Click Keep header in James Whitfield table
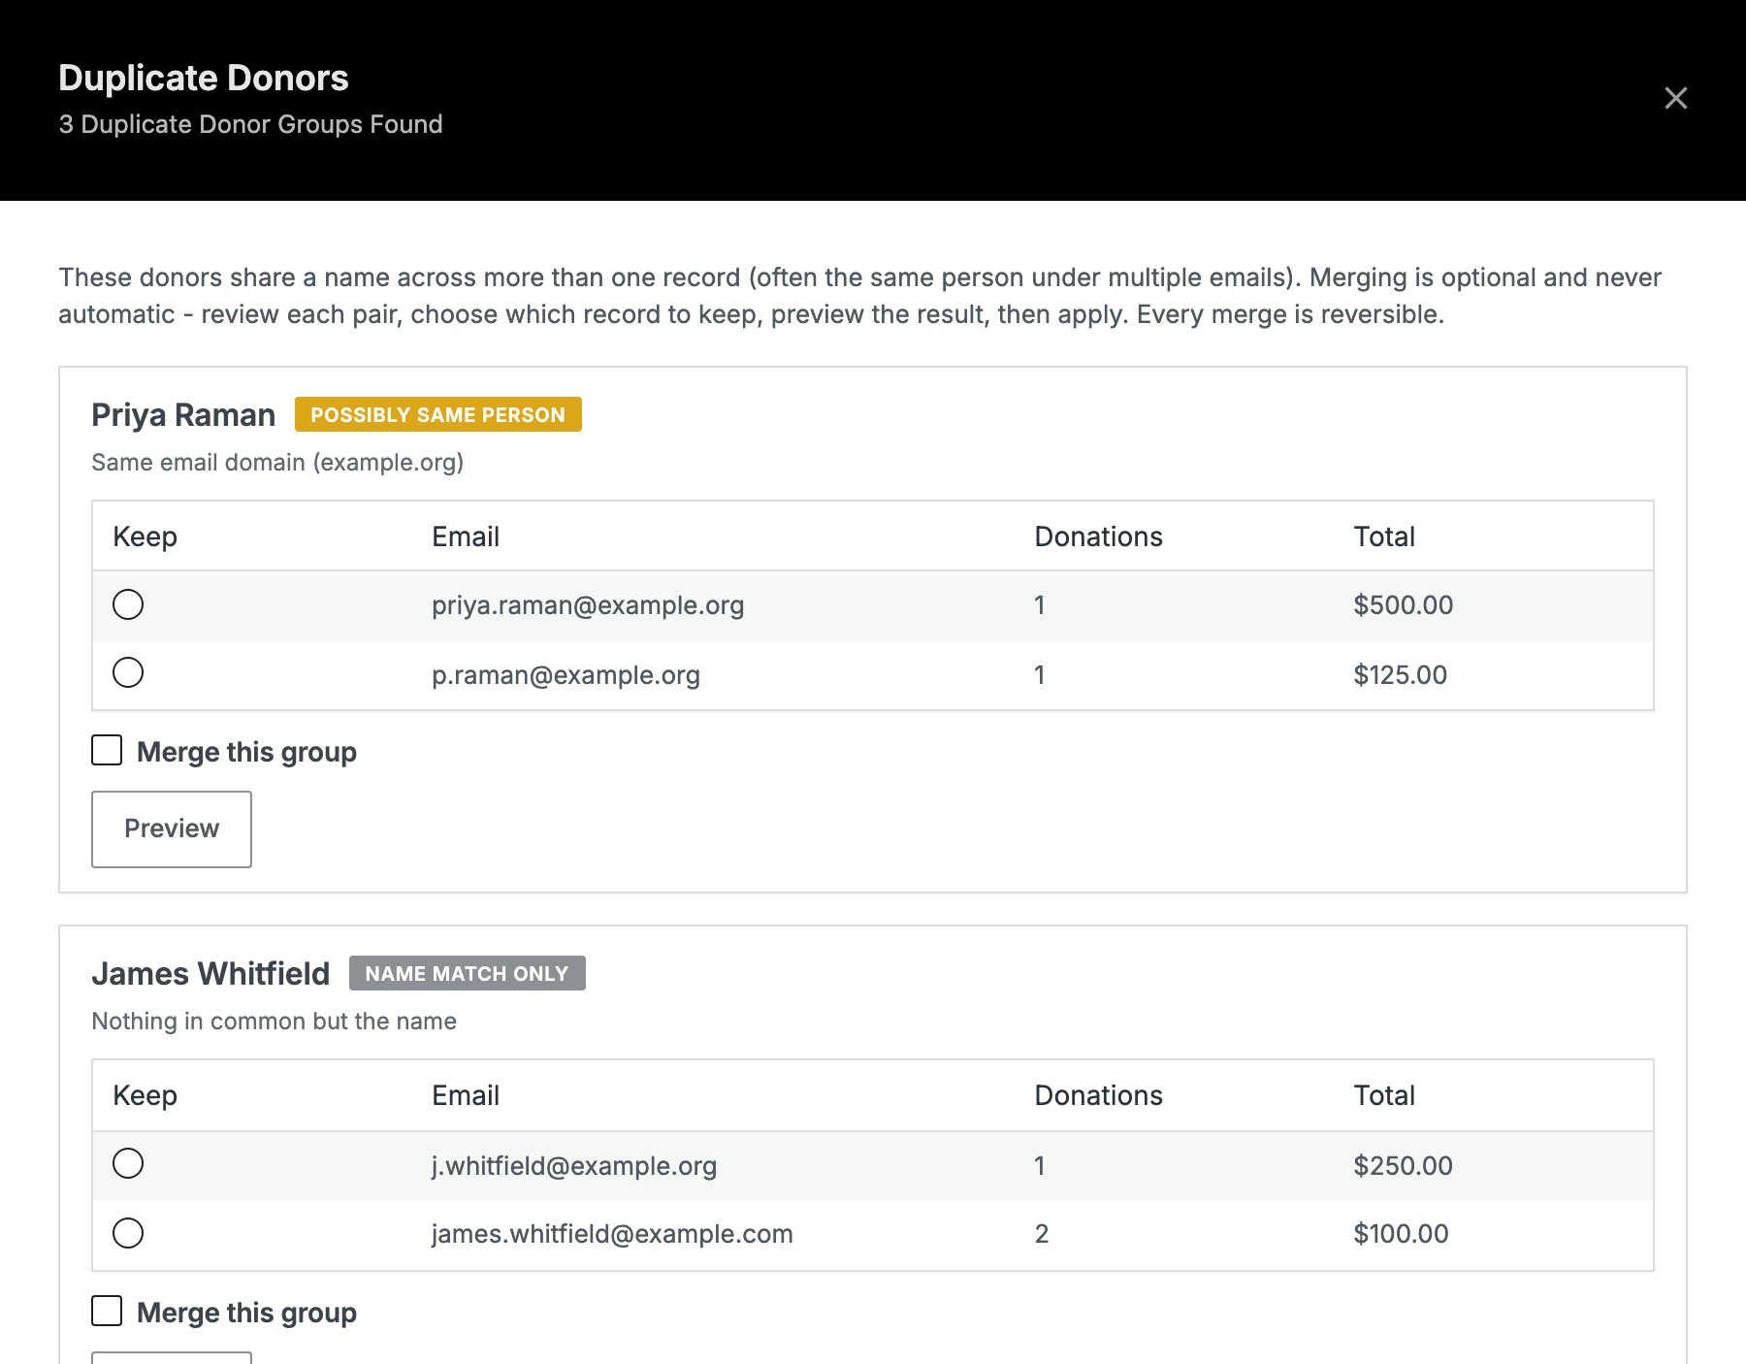Screen dimensions: 1746x1364 tap(145, 1096)
